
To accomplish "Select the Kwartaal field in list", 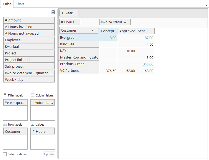I will pos(29,46).
